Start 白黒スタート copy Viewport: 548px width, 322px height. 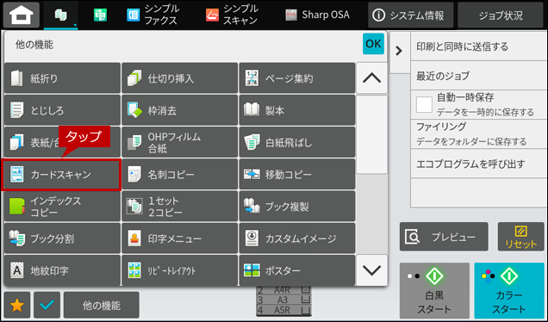click(434, 290)
